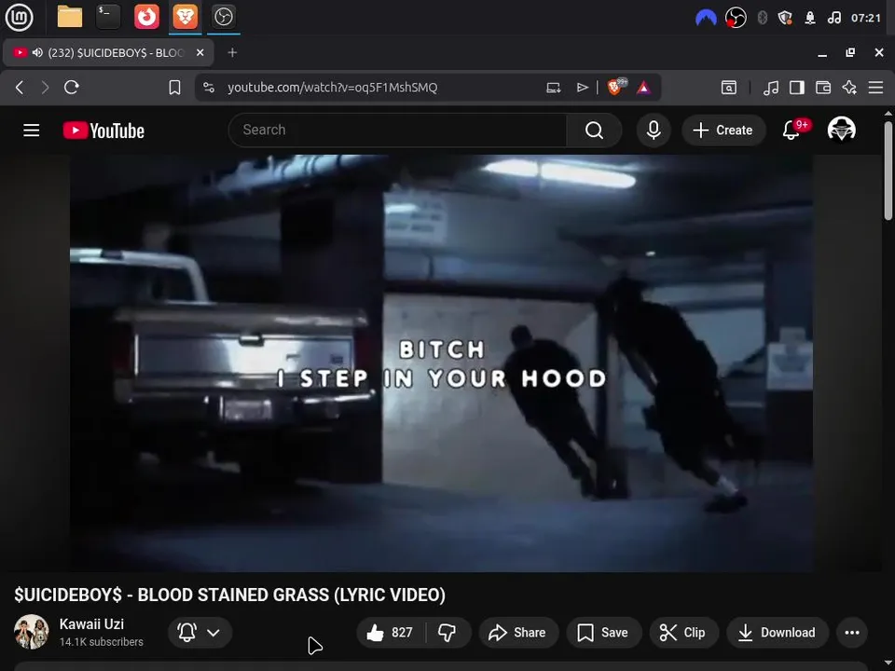The image size is (895, 671).
Task: Click the video player to pause
Action: coord(441,363)
